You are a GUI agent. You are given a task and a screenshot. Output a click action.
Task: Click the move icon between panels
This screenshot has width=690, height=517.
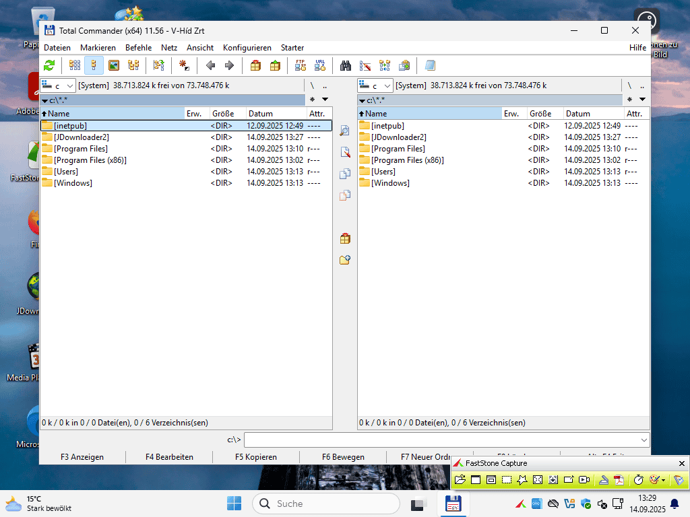pyautogui.click(x=345, y=195)
